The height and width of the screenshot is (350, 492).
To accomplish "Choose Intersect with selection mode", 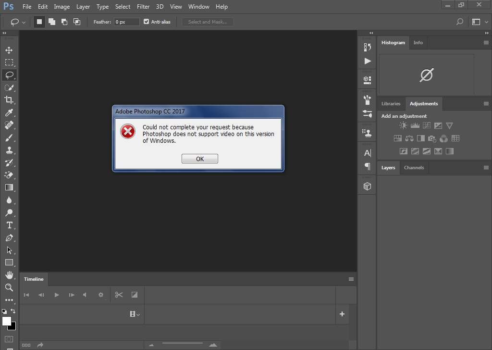I will point(77,22).
